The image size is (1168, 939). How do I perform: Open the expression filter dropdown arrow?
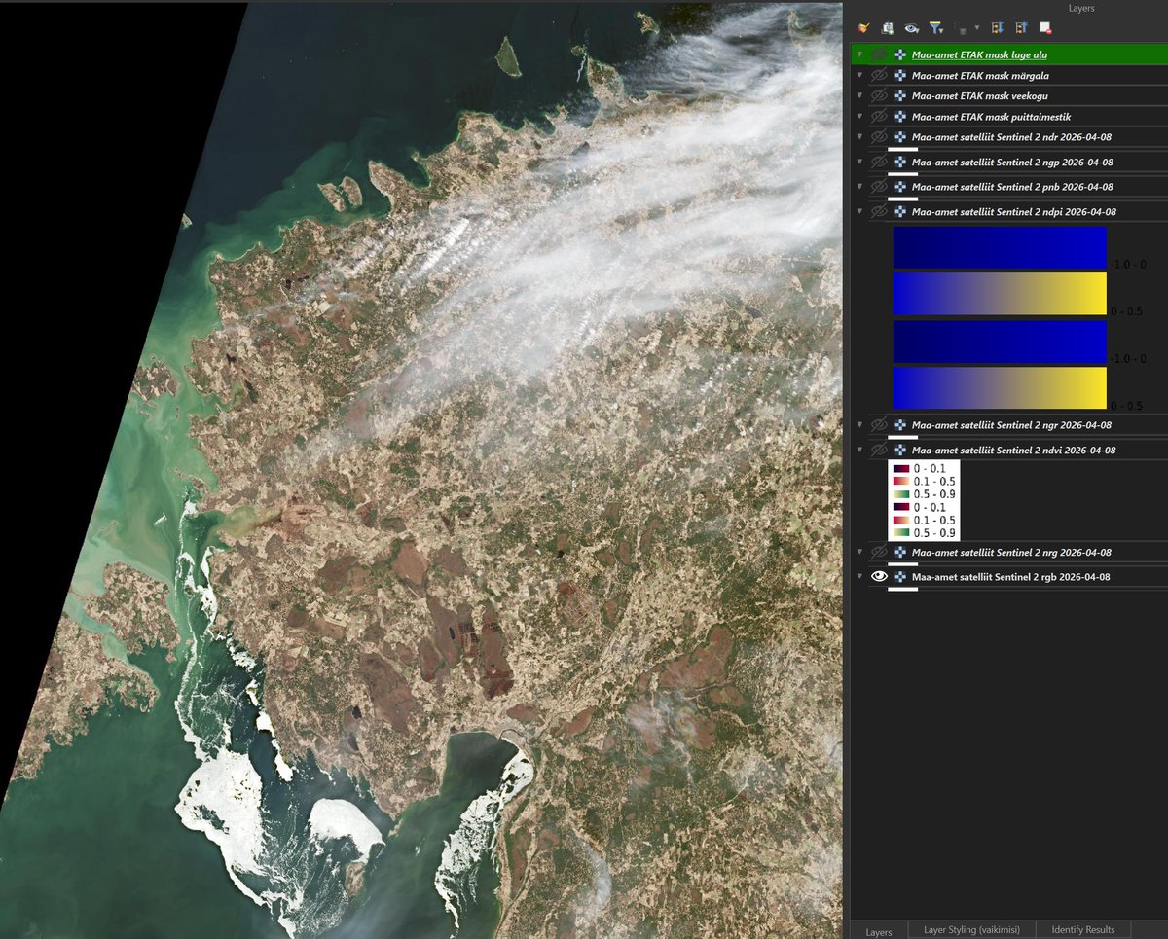[976, 29]
